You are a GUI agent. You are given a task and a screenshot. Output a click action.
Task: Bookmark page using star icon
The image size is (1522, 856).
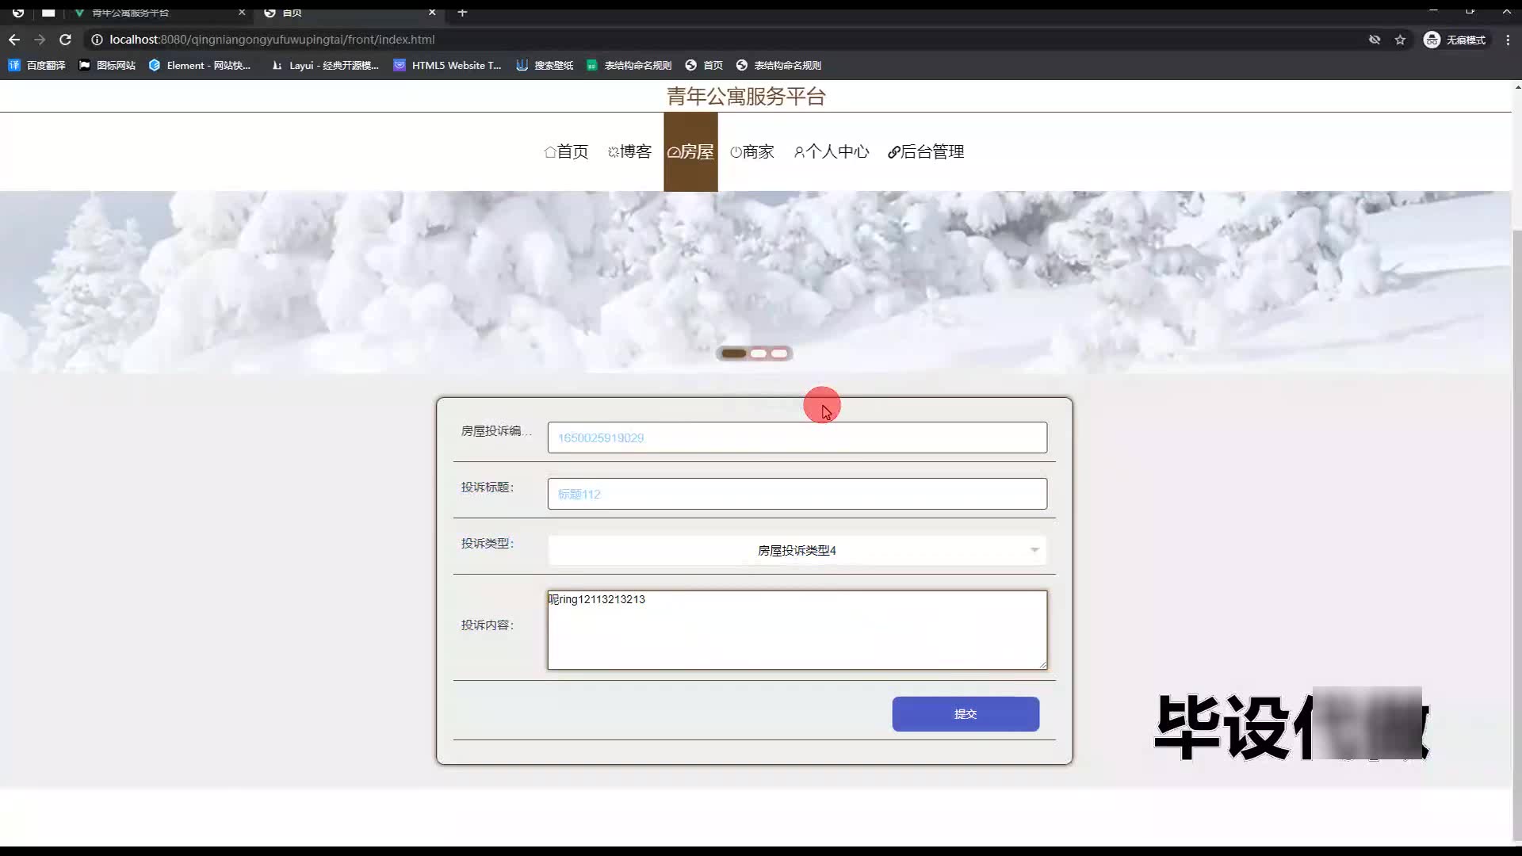(1400, 40)
